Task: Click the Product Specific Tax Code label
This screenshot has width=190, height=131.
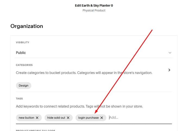Action: [35, 130]
